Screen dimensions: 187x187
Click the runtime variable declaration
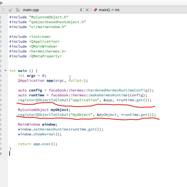pyautogui.click(x=37, y=95)
